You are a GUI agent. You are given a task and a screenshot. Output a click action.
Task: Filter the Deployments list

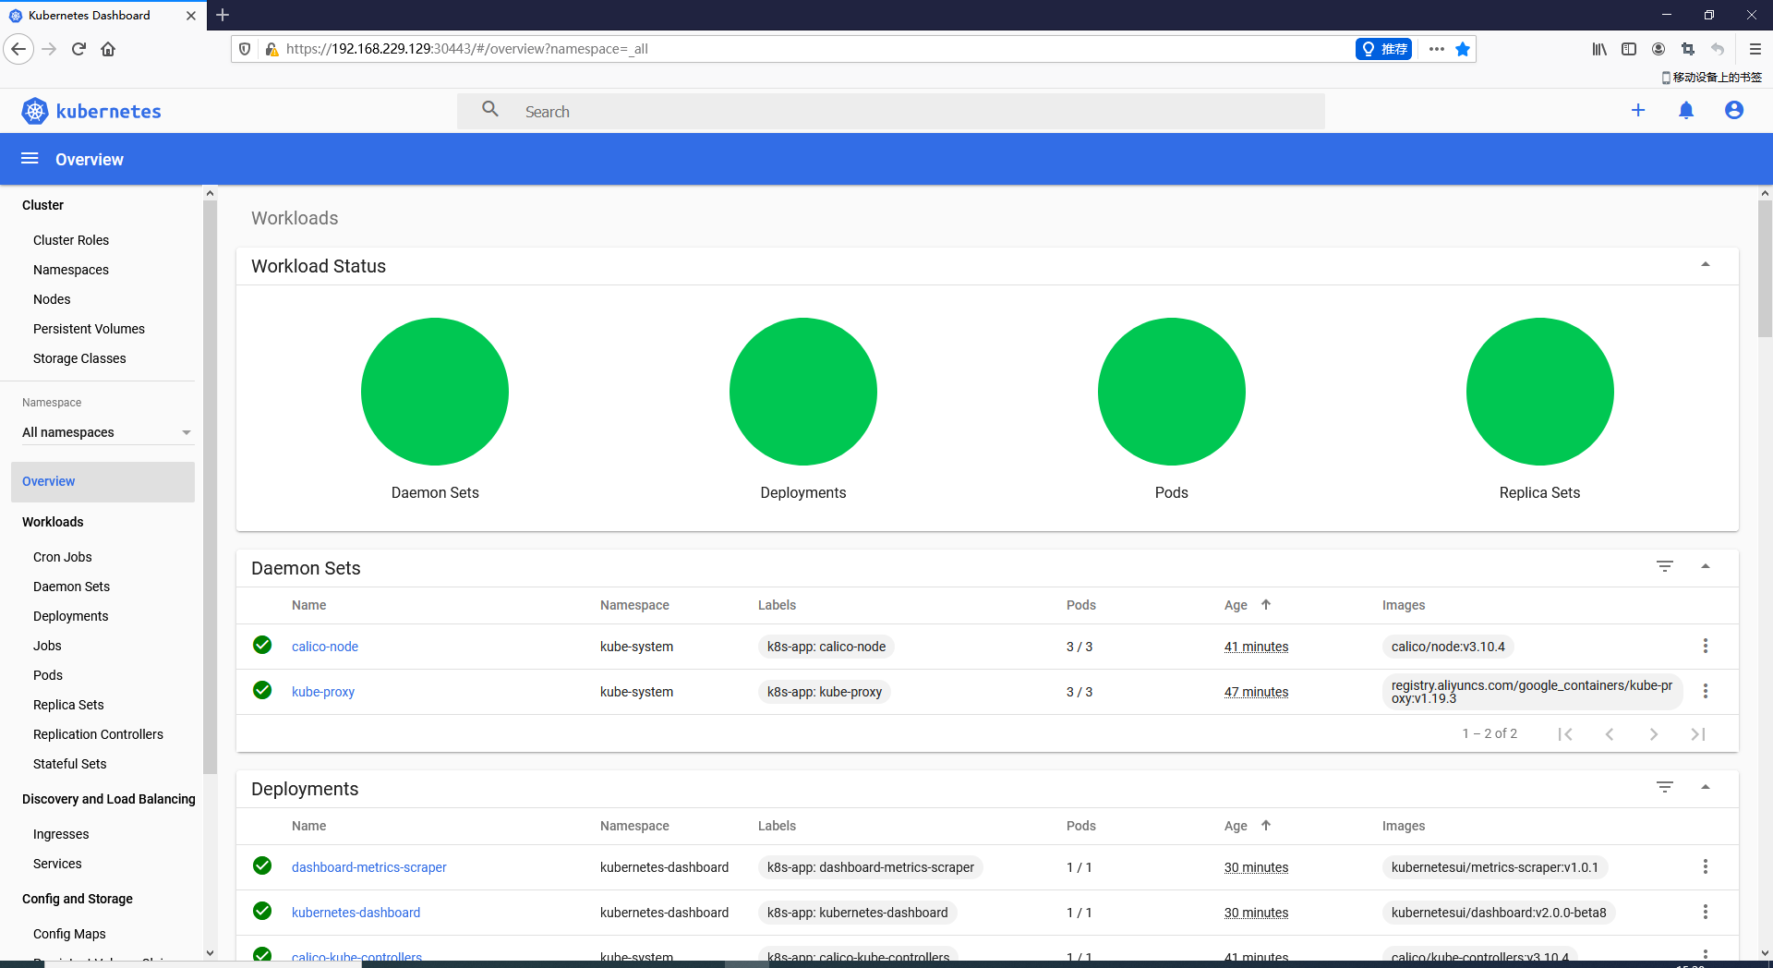click(x=1665, y=787)
